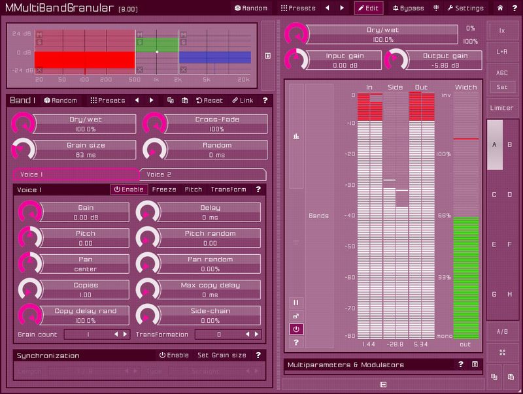Click the A/B compare button
This screenshot has width=523, height=394.
502,332
